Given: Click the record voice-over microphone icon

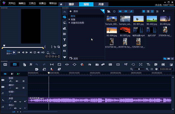Looking at the screenshot, I should [52, 69].
